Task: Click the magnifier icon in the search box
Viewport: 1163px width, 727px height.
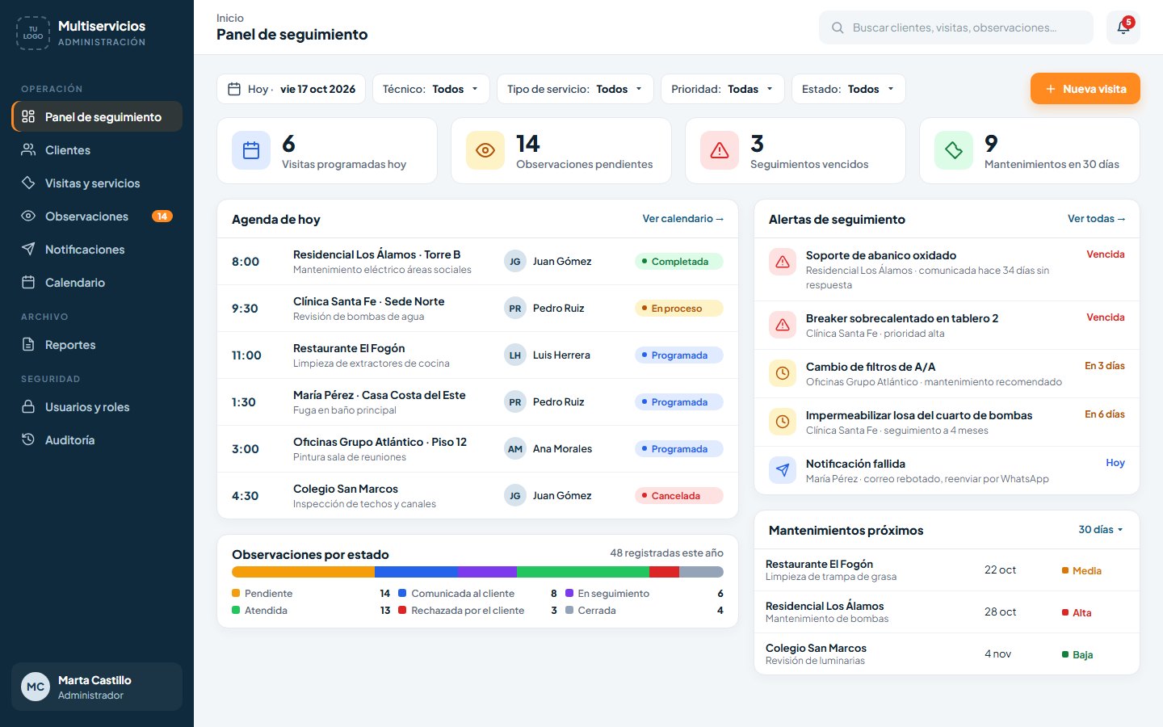Action: click(x=838, y=27)
